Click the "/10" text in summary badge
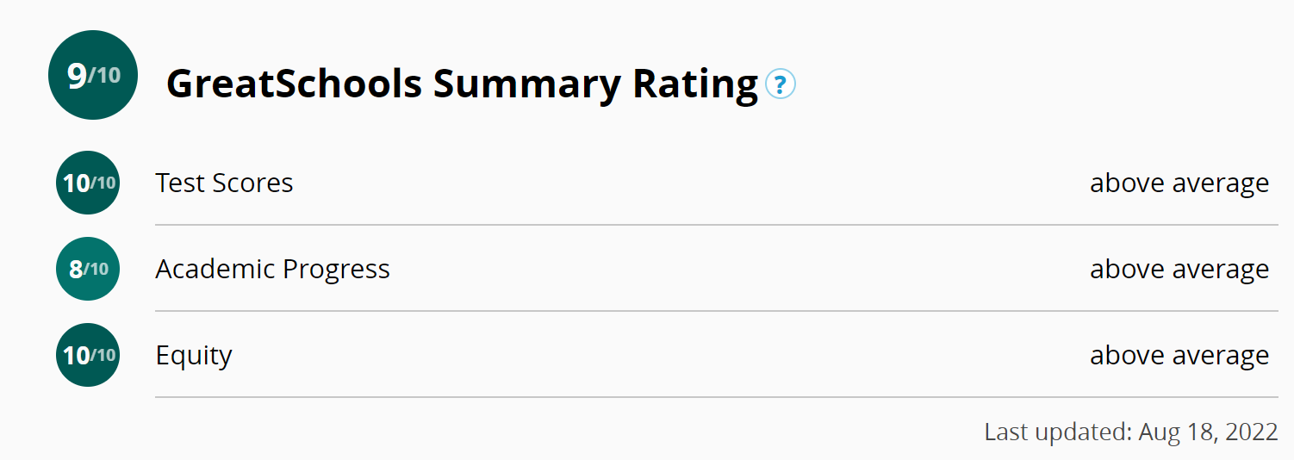 (105, 76)
